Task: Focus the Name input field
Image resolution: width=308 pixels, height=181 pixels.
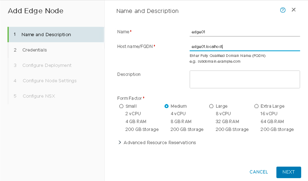Action: tap(245, 32)
